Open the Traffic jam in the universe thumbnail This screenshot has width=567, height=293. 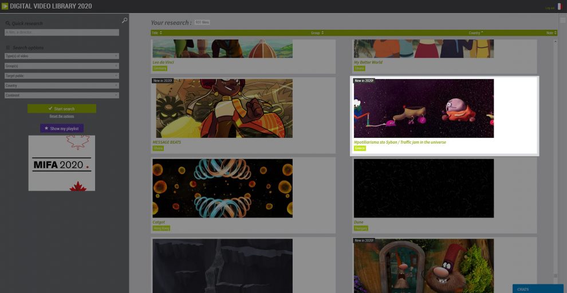click(x=423, y=109)
